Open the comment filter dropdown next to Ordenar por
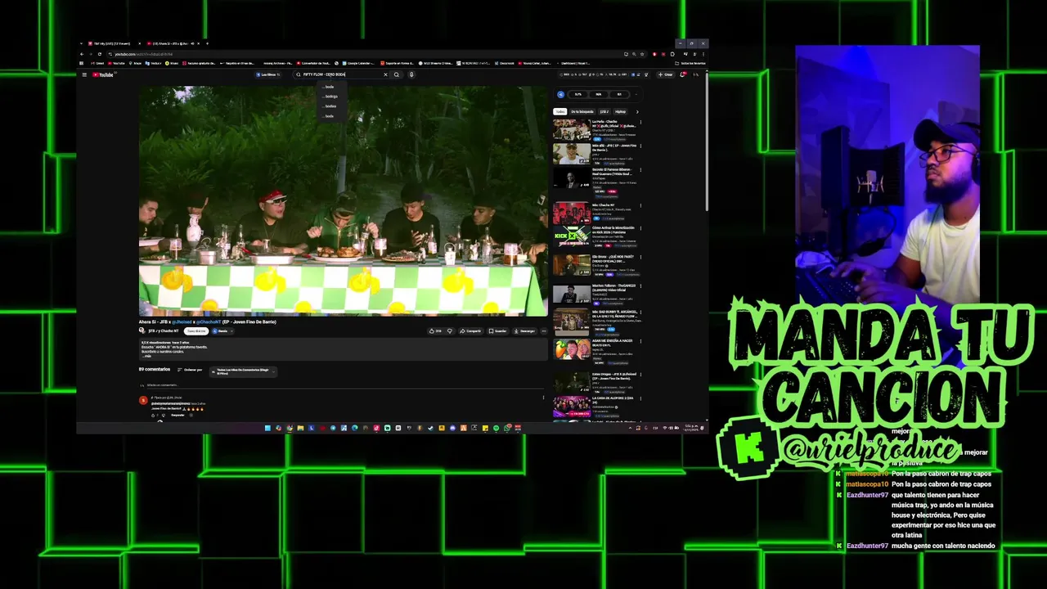 click(243, 371)
